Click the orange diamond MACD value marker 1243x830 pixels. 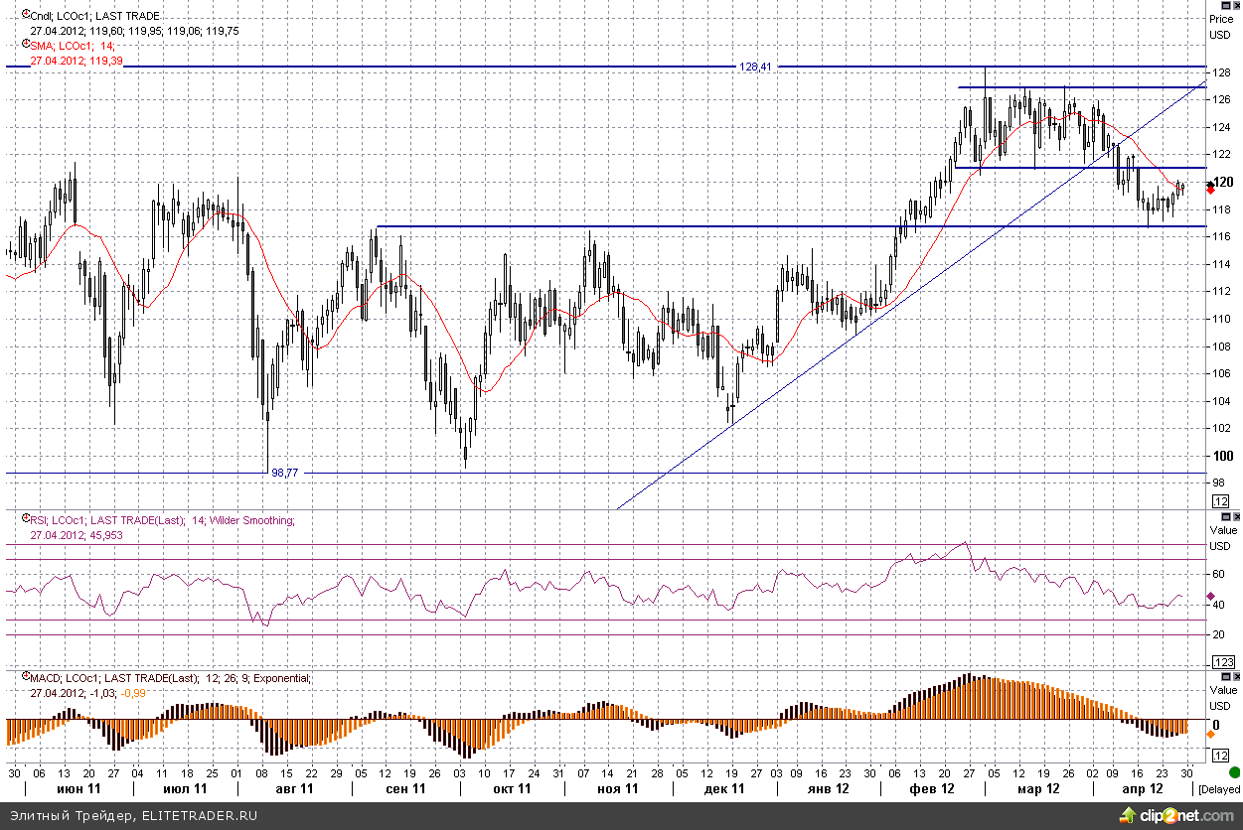coord(1209,734)
